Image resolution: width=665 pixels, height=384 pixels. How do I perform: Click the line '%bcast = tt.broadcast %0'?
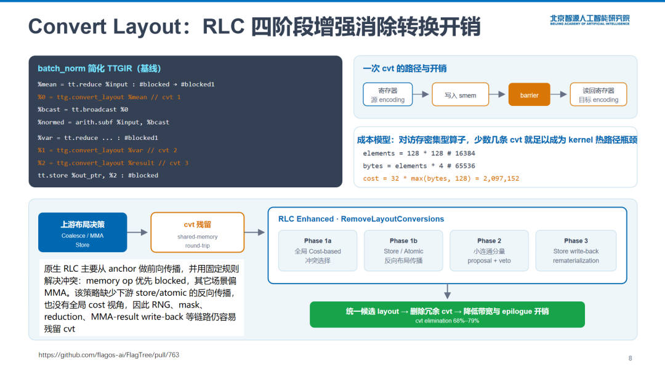(83, 110)
